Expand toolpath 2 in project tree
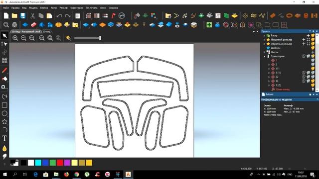This screenshot has width=319, height=179. 269,65
